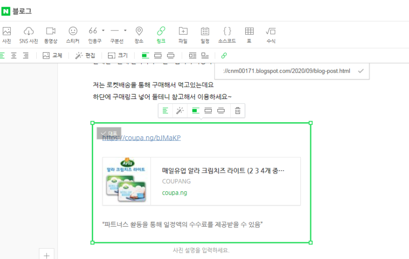Click magic wand edit in floating toolbar

pos(180,111)
